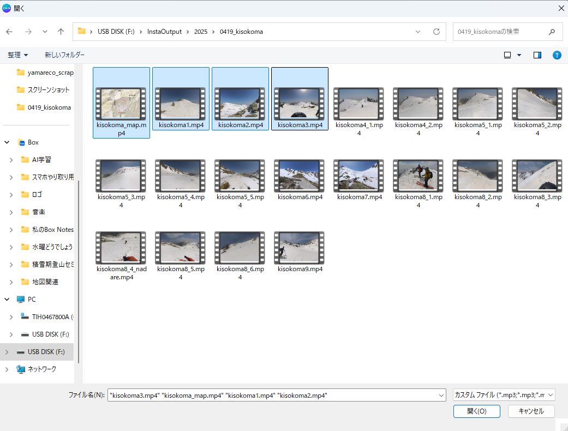Screen dimensions: 568x431
Task: Toggle the preview pane button
Action: click(x=537, y=55)
